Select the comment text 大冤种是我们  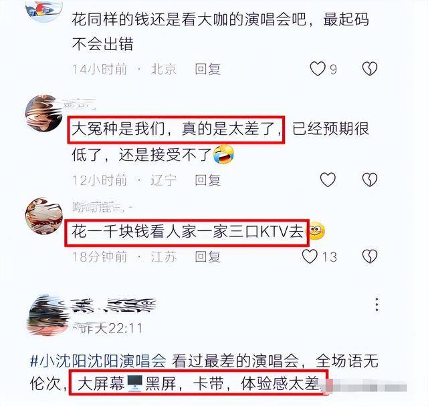point(118,129)
